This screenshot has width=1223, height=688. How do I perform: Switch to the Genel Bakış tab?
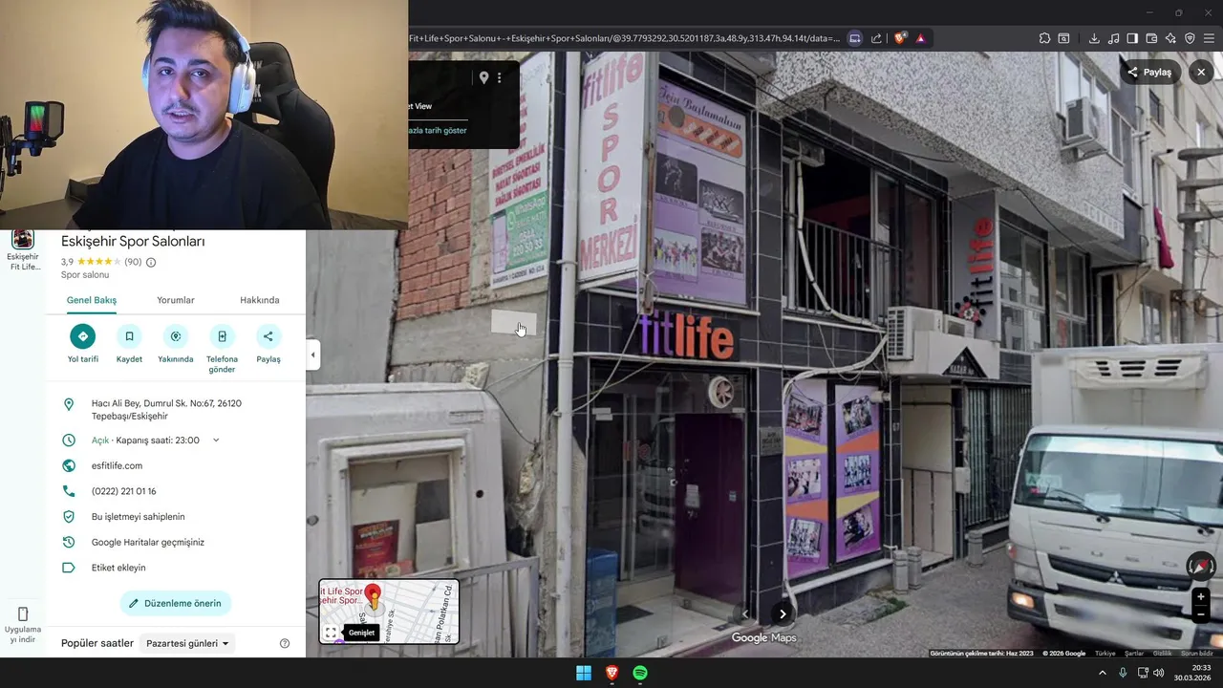tap(92, 300)
